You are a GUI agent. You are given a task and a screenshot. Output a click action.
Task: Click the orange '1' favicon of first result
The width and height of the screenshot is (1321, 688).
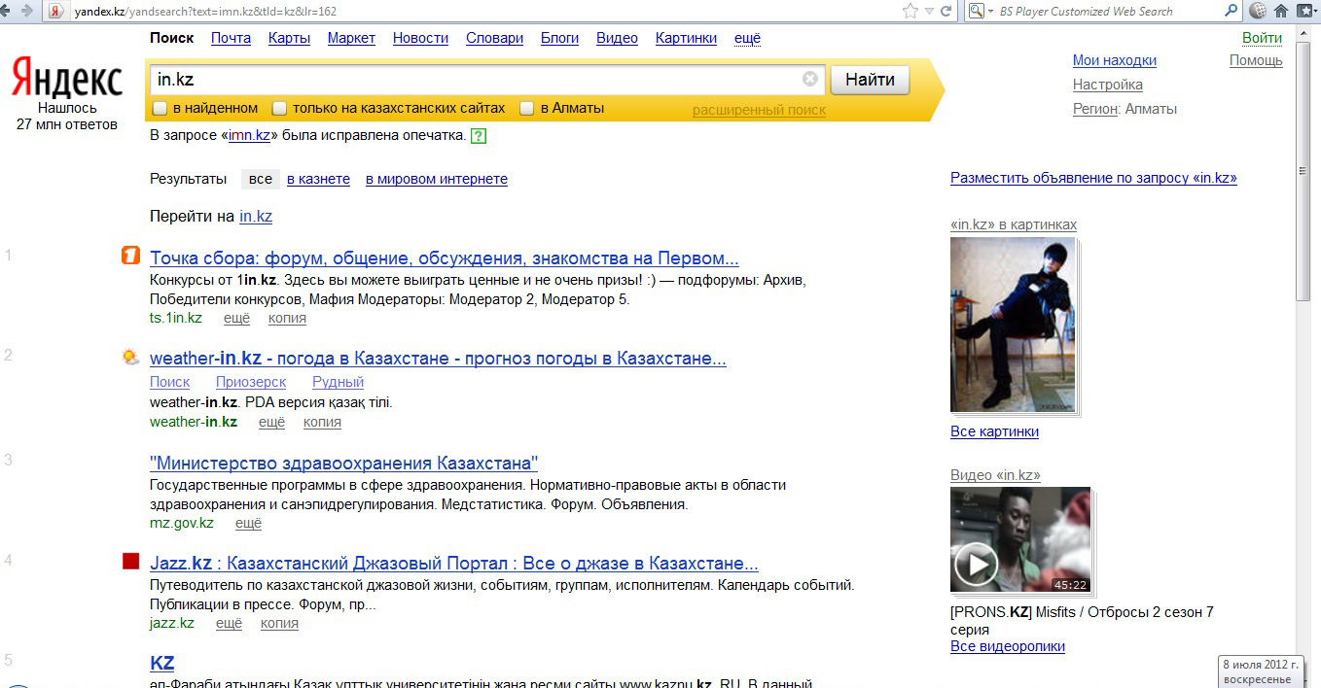[x=130, y=256]
